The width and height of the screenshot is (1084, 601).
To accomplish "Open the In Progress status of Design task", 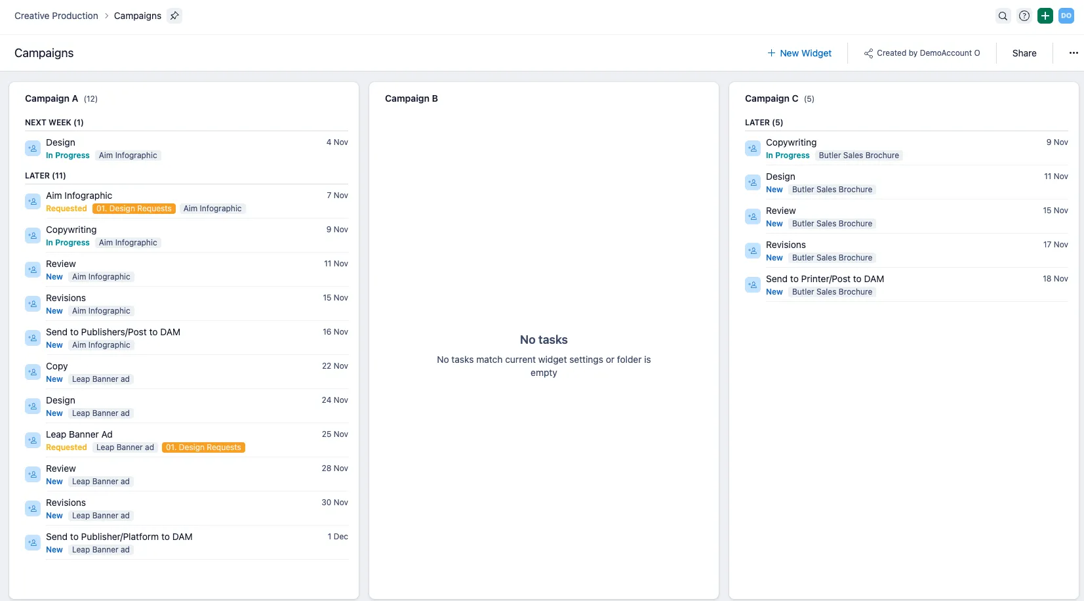I will (x=68, y=155).
